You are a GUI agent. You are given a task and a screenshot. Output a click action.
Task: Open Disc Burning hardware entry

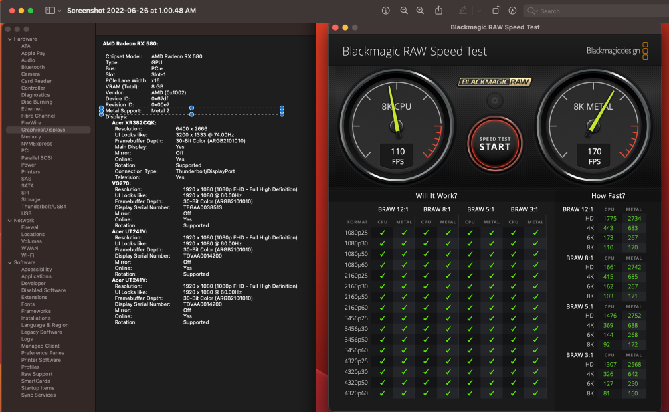[37, 102]
